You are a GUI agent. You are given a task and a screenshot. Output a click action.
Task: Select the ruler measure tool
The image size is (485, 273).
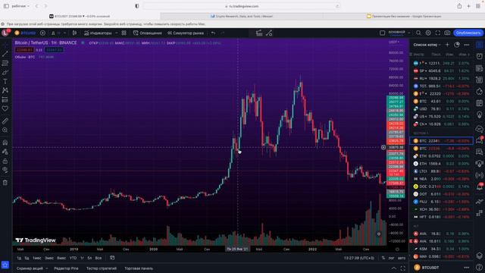point(5,121)
